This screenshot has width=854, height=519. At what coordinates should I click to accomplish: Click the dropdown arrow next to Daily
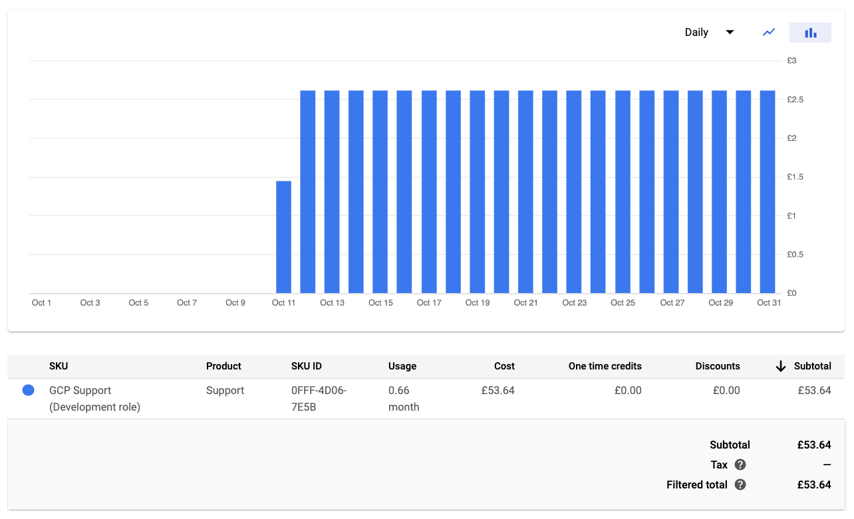tap(730, 33)
